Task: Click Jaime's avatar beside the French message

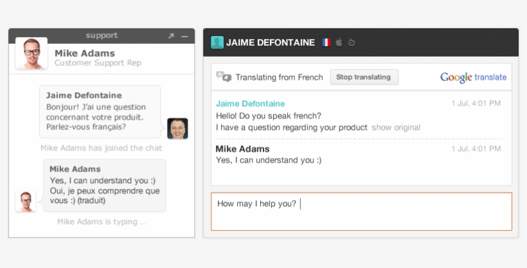Action: 177,129
